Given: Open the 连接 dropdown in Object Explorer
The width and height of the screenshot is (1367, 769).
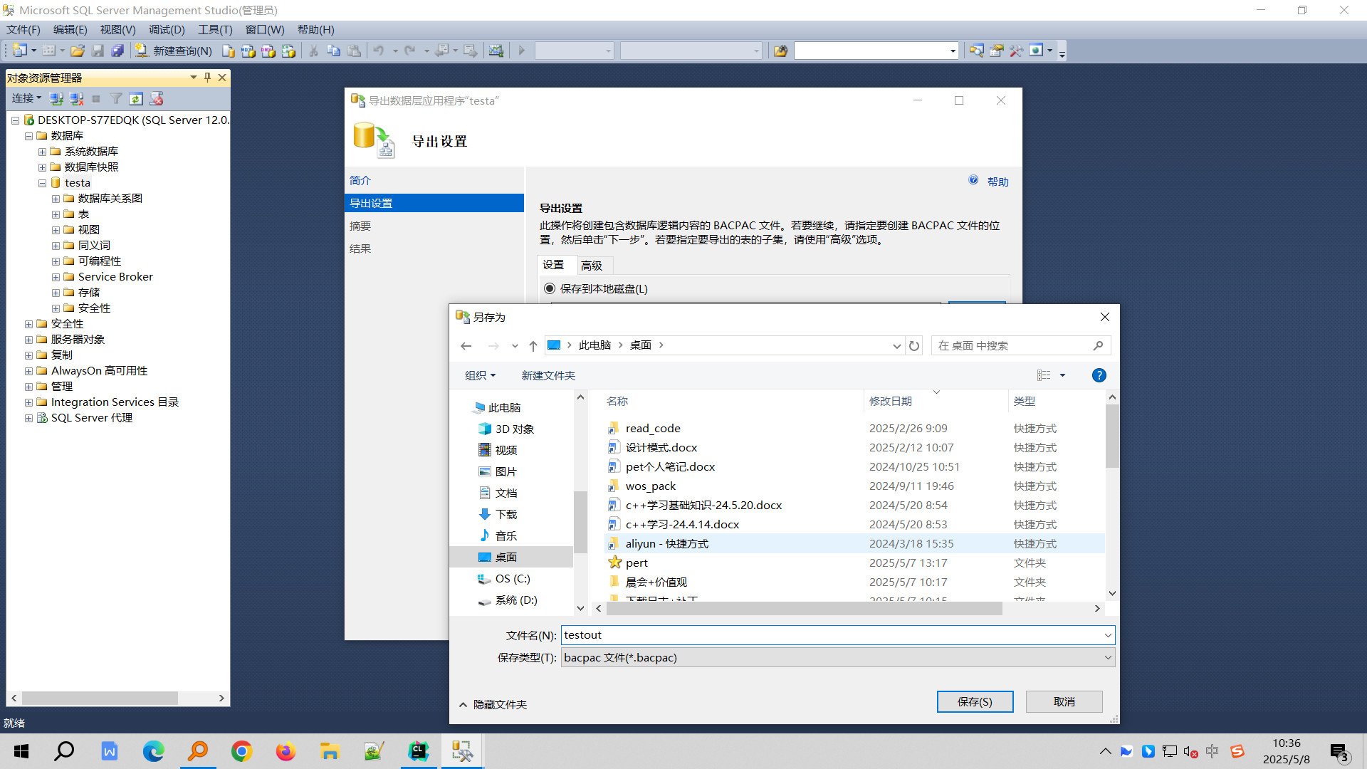Looking at the screenshot, I should click(x=26, y=98).
